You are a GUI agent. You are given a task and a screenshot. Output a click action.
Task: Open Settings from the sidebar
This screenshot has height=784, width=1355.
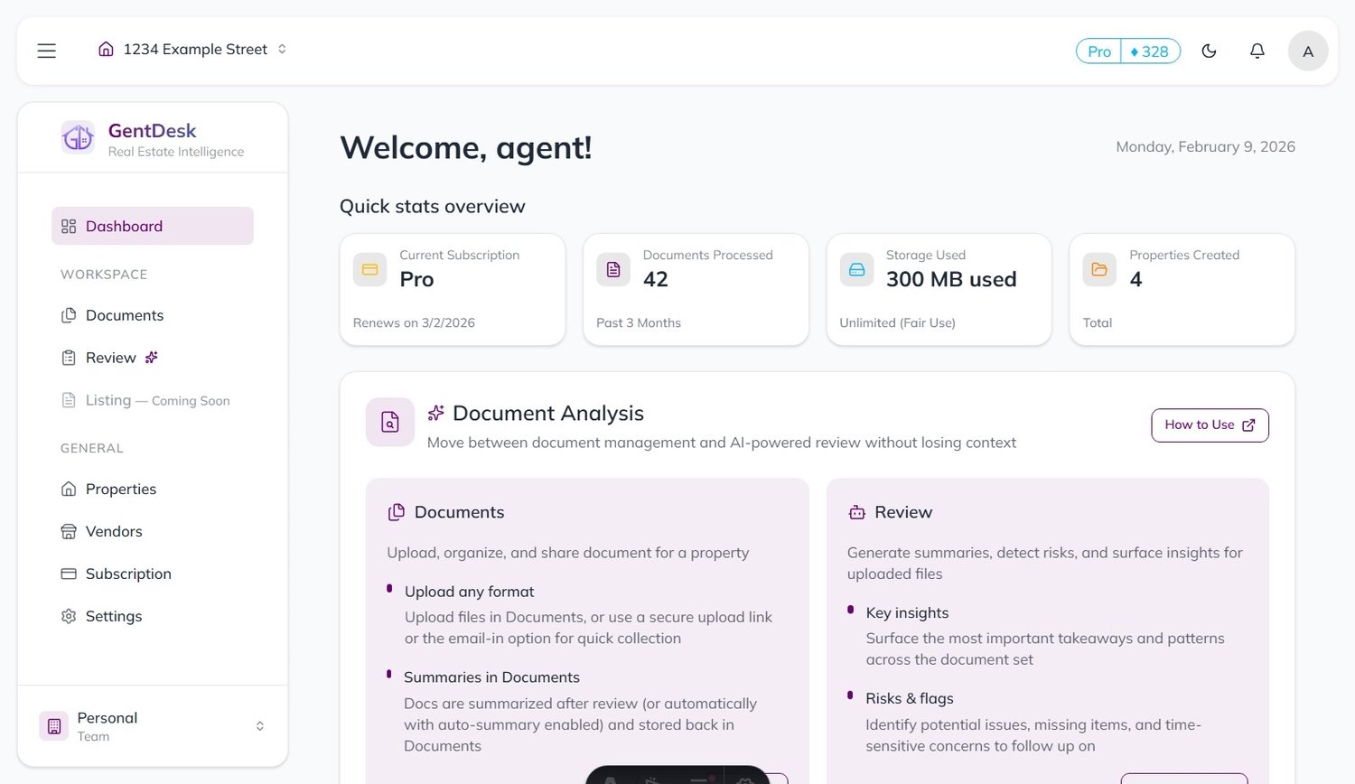(x=114, y=616)
